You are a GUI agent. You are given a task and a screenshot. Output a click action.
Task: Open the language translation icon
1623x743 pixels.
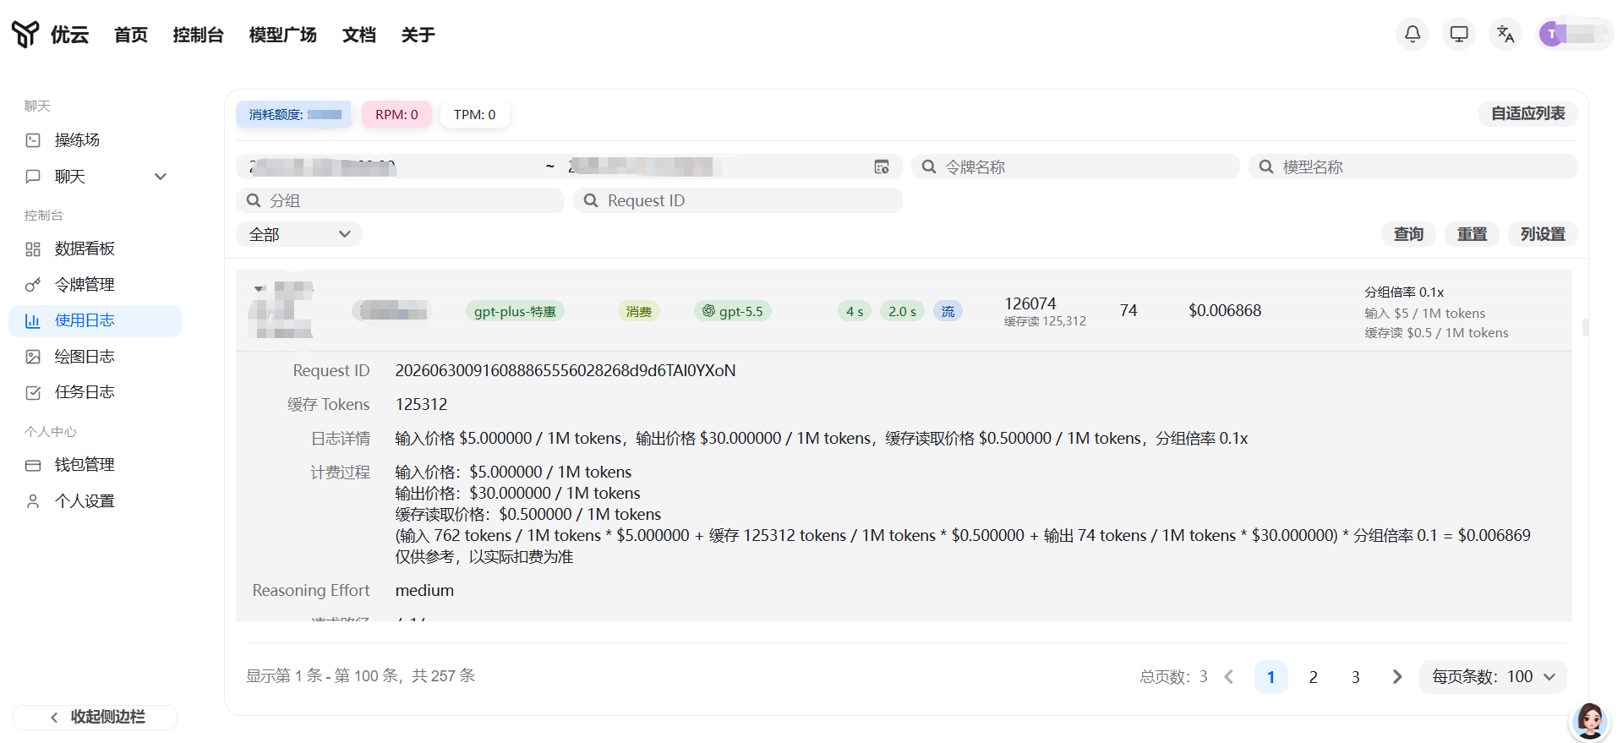(x=1506, y=34)
